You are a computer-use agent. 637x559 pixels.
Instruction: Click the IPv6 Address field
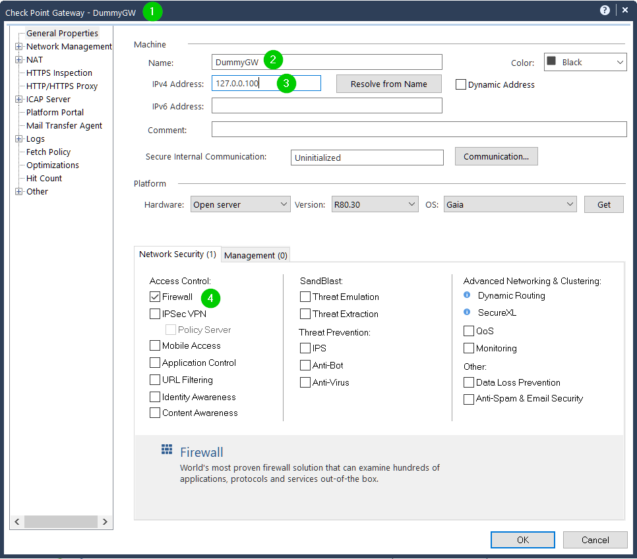coord(327,105)
